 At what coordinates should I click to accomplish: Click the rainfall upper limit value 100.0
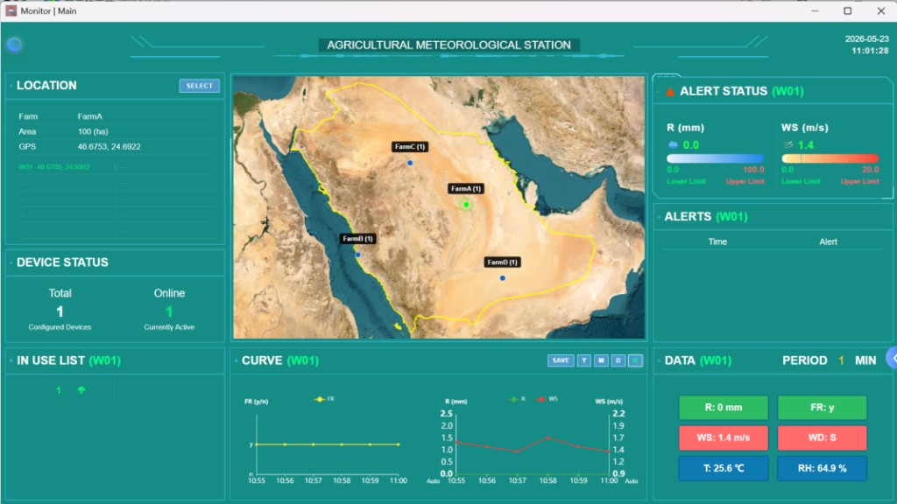click(x=753, y=170)
